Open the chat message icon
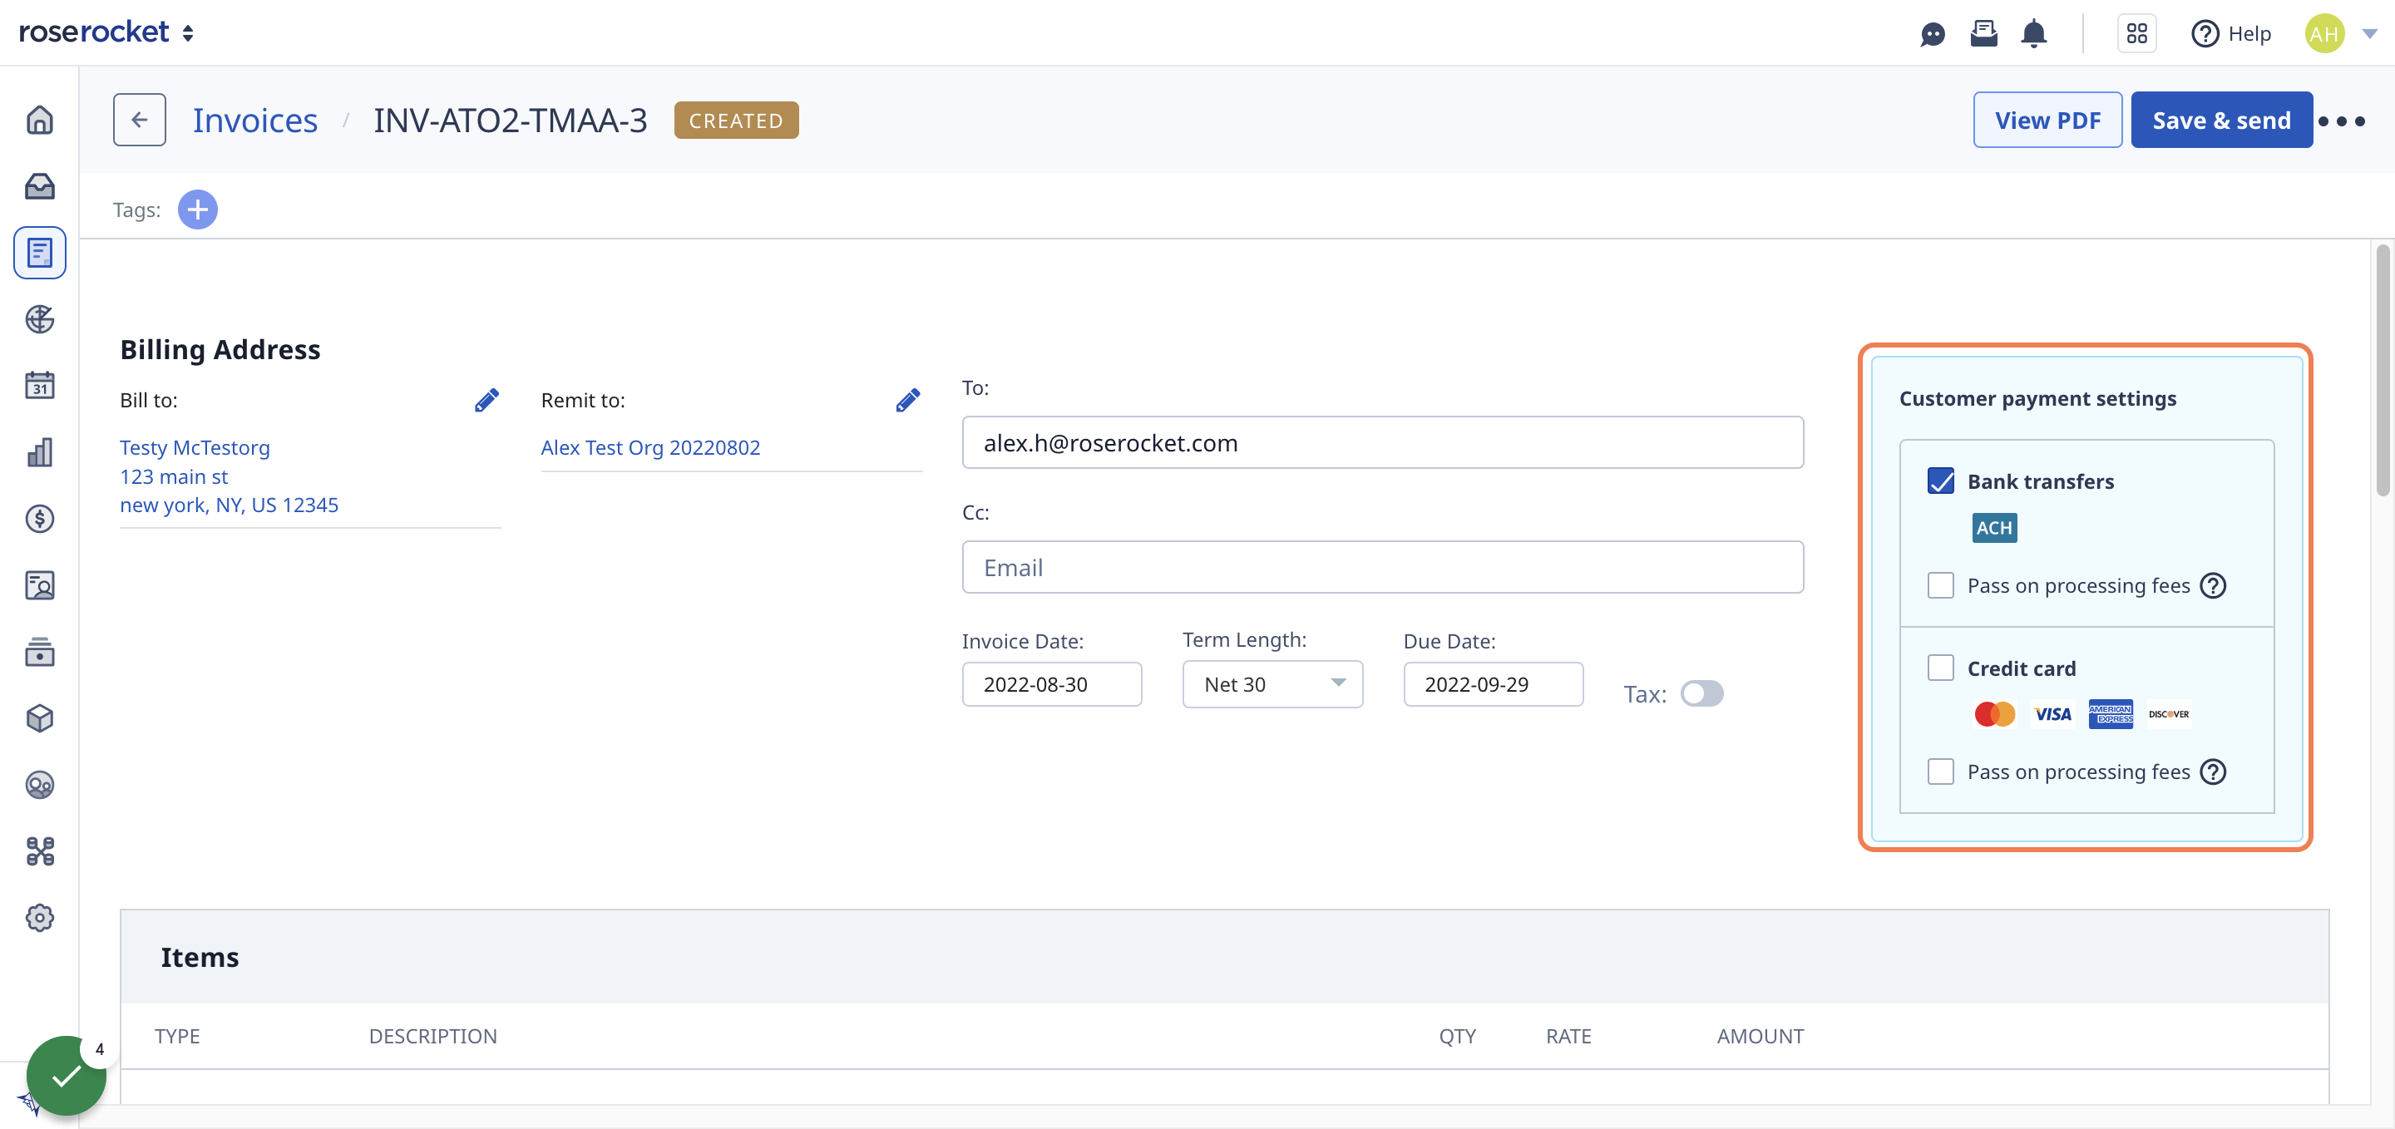The width and height of the screenshot is (2395, 1129). click(x=1933, y=34)
